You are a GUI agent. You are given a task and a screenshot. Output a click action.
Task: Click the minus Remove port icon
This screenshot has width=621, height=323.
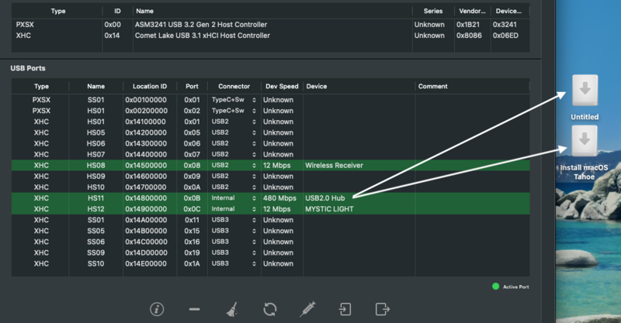[x=194, y=309]
